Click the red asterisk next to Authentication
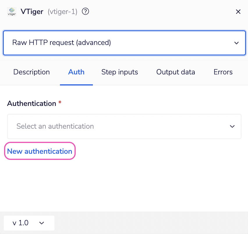This screenshot has height=234, width=248. tap(60, 103)
